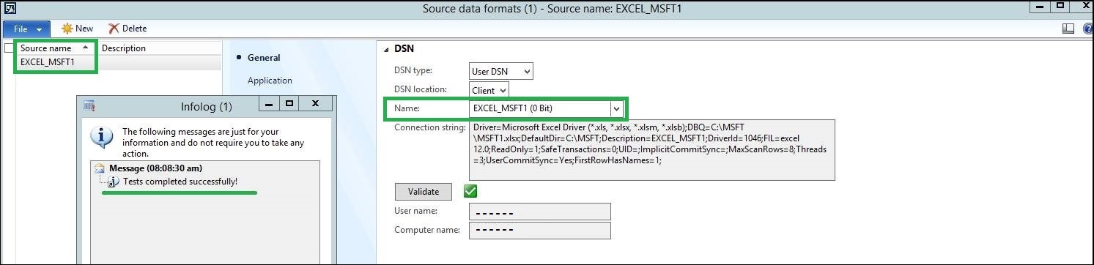The image size is (1094, 265).
Task: Click the green validation checkmark icon
Action: (470, 191)
